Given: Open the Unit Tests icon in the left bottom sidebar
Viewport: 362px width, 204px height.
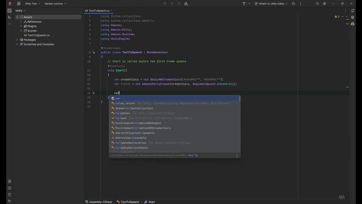Looking at the screenshot, I should [10, 181].
